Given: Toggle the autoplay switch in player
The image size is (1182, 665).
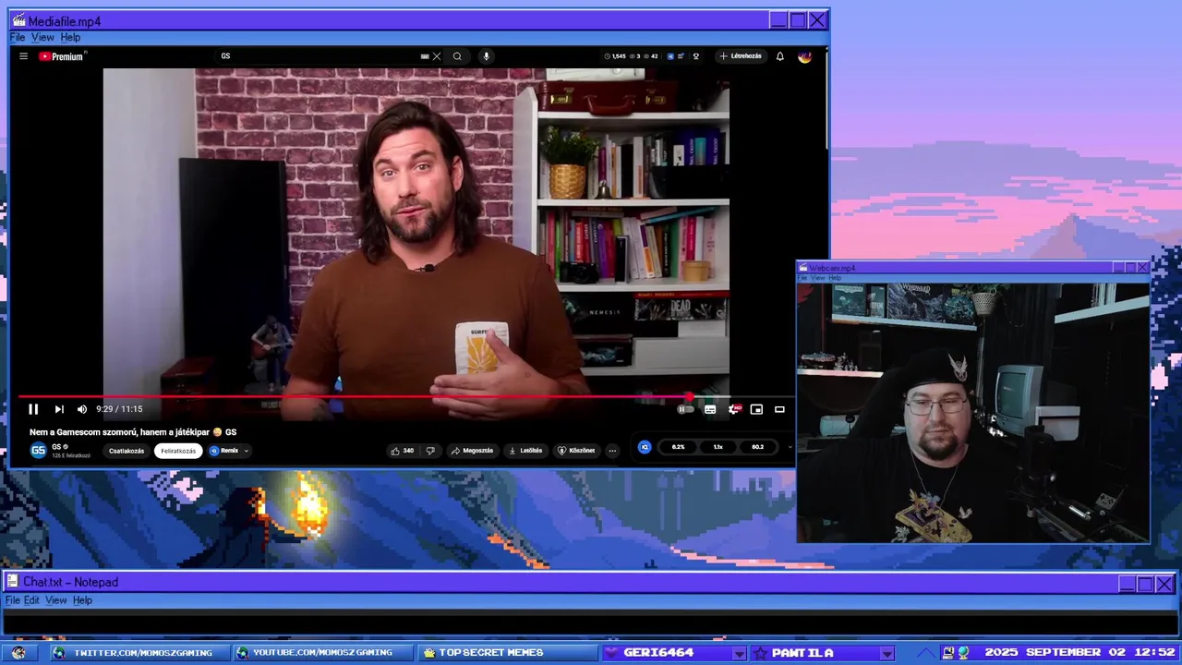Looking at the screenshot, I should click(685, 409).
